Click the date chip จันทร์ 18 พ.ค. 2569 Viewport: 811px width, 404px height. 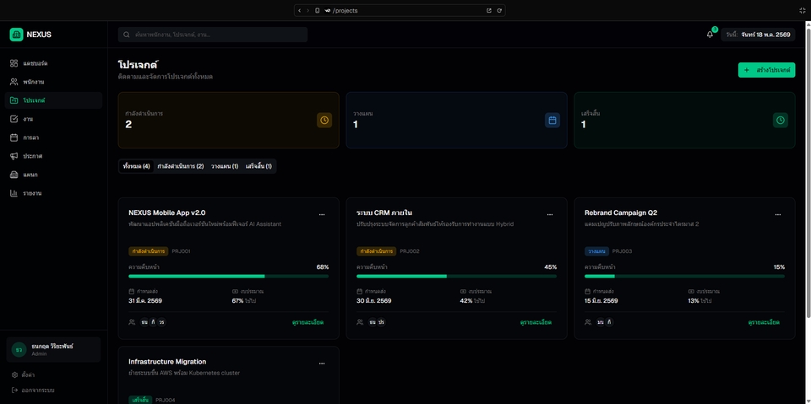759,35
